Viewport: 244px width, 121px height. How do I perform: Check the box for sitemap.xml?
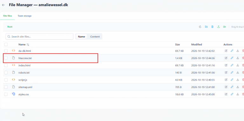[6, 87]
